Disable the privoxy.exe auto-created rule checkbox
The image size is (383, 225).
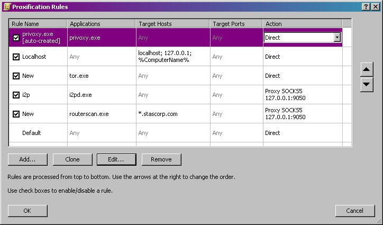[x=16, y=38]
